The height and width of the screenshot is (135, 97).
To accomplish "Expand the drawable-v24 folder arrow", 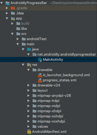I will click(x=29, y=85).
